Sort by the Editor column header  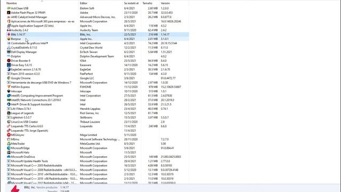coord(84,3)
